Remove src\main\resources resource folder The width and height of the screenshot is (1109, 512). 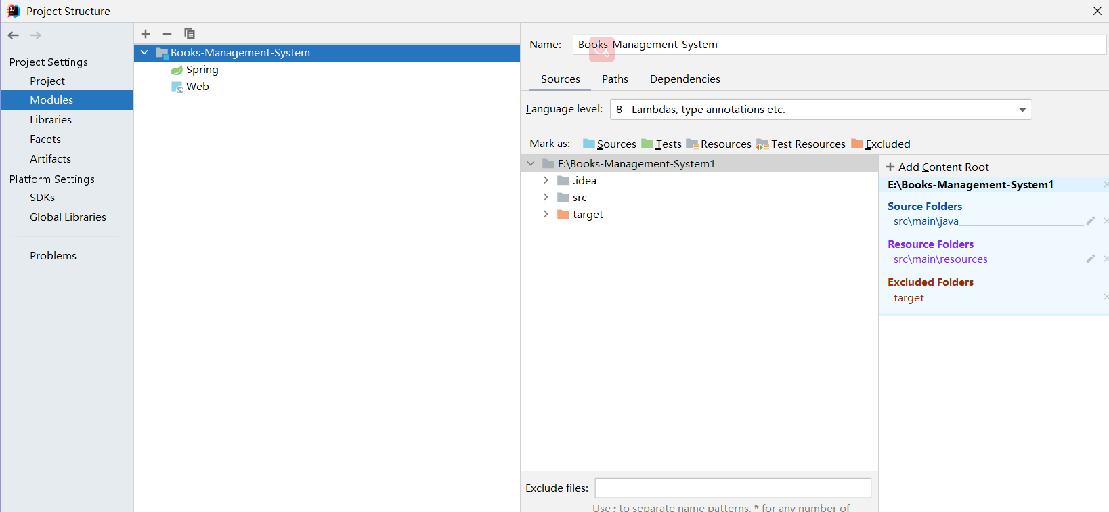[x=1106, y=259]
